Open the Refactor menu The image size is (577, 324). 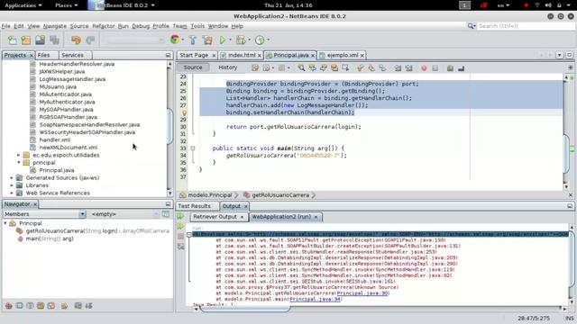[104, 26]
